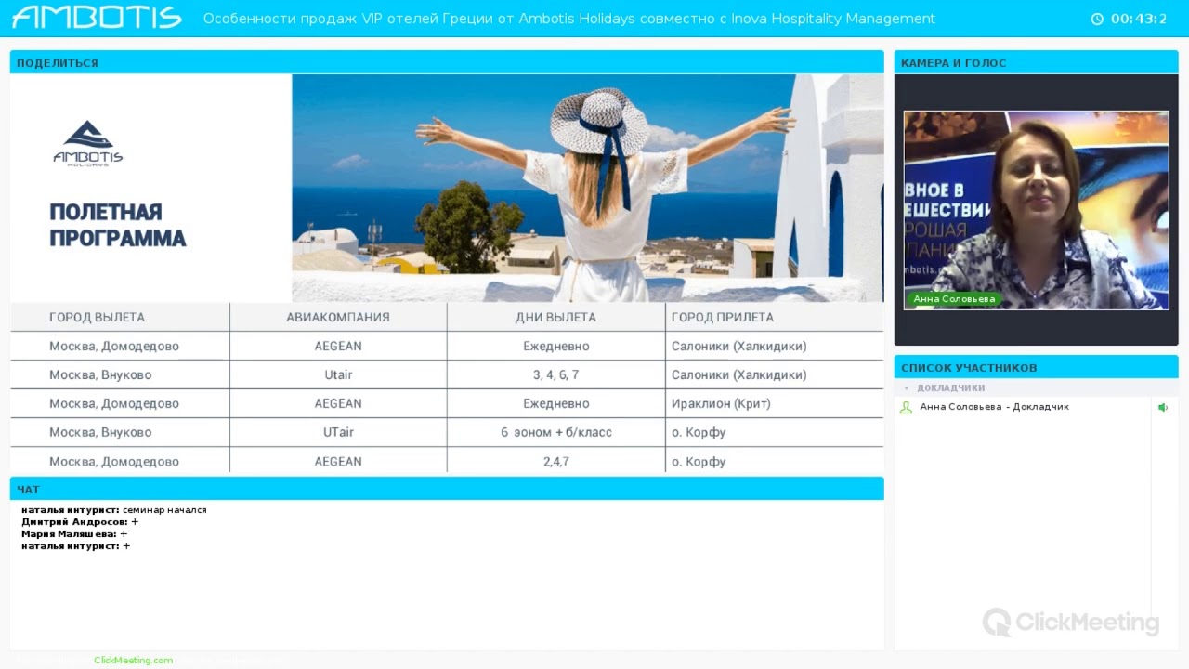Click the Список участников panel header
Viewport: 1189px width, 669px height.
tap(1036, 367)
